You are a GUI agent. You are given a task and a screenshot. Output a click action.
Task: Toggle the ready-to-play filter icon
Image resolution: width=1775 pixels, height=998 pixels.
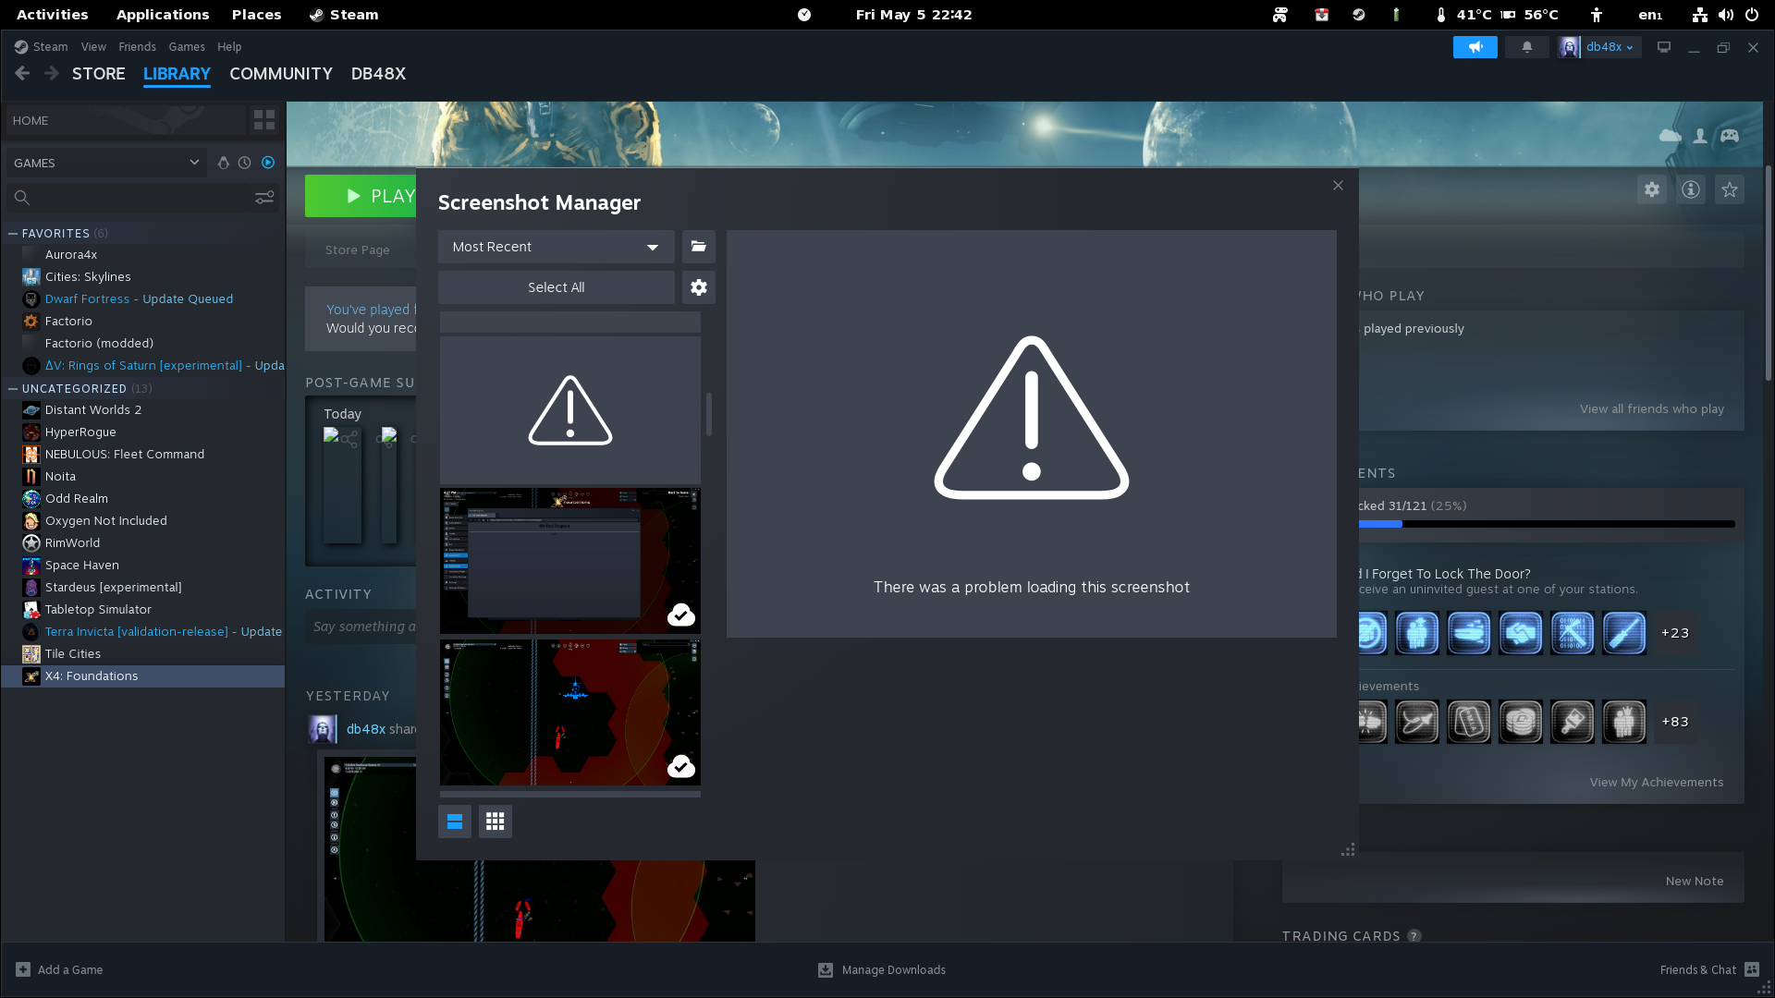[x=268, y=163]
